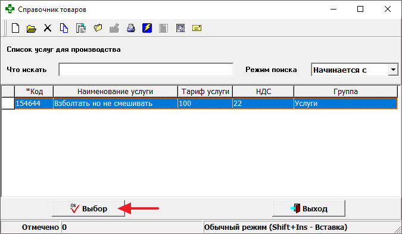This screenshot has height=234, width=402.
Task: Minimize the Справочник товаров window
Action: point(334,9)
